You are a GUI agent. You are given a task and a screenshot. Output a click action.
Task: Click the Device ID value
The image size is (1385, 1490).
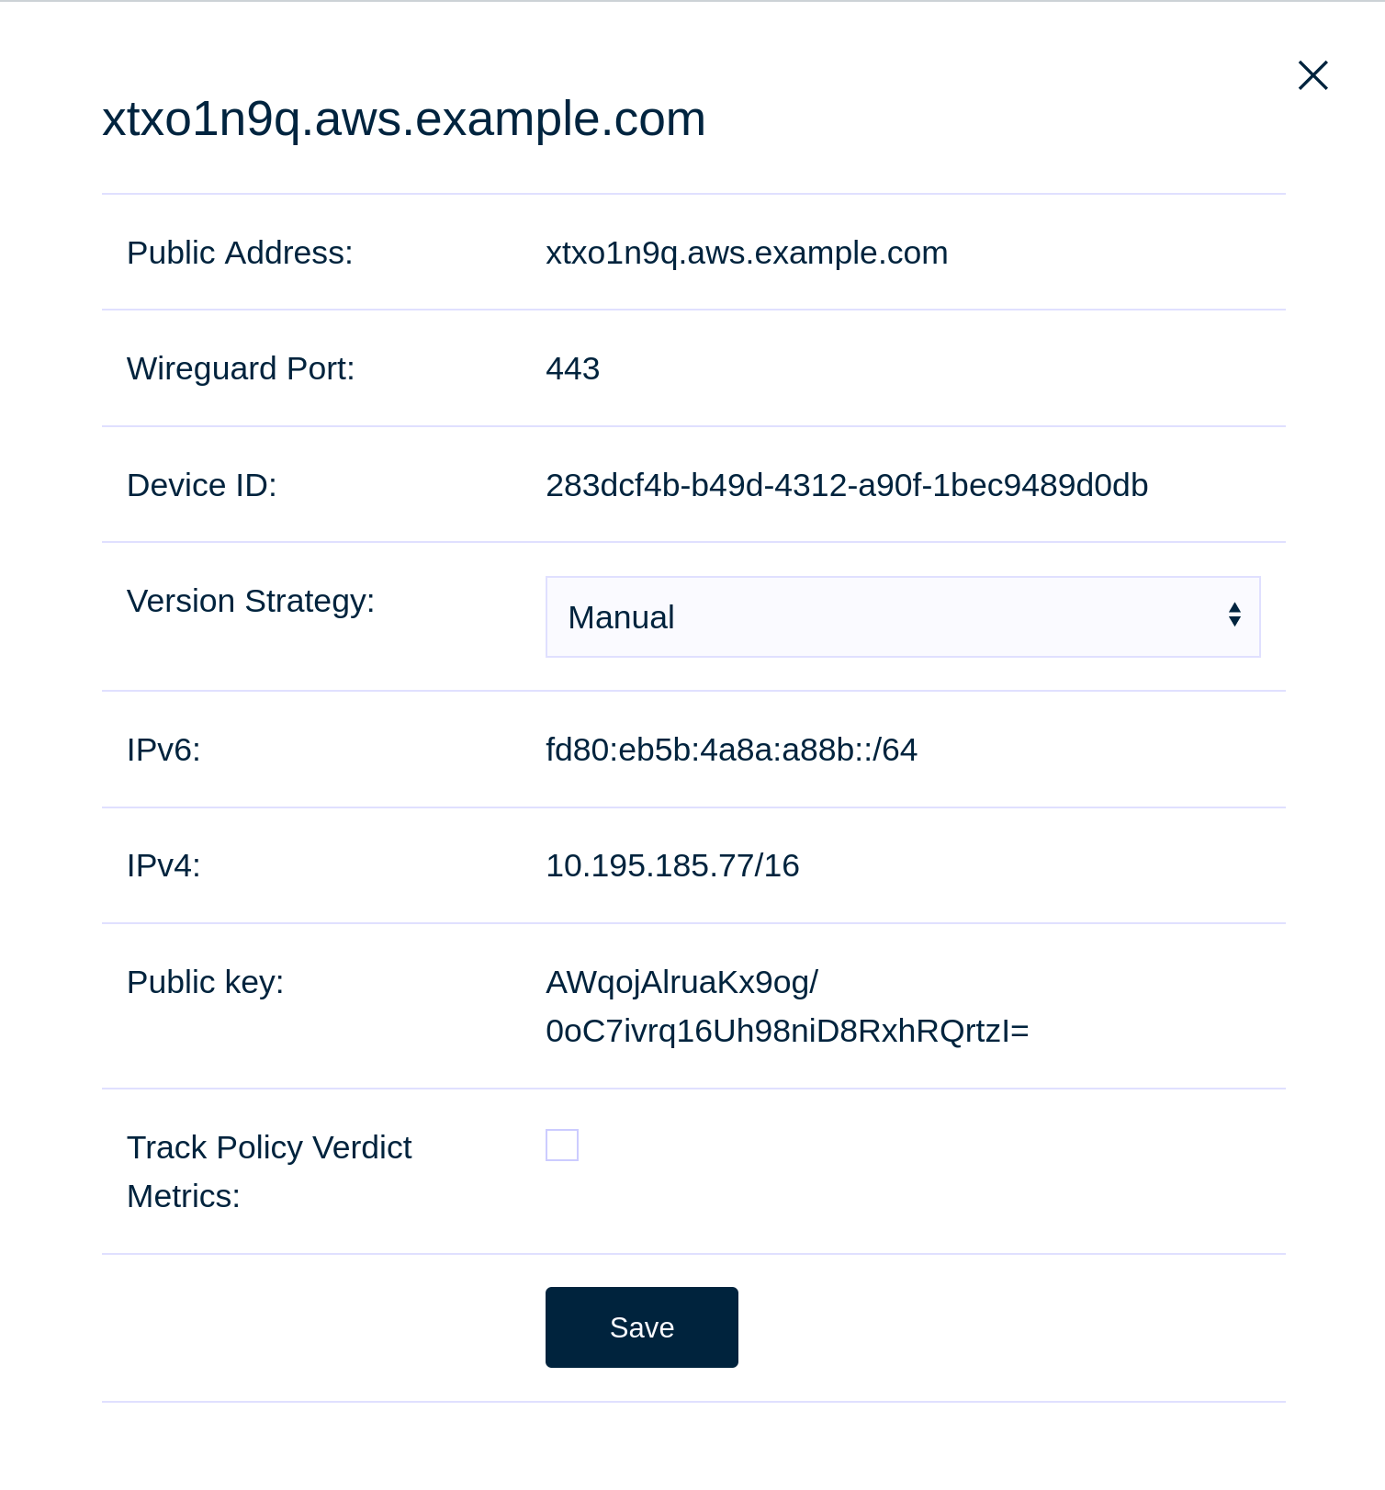pos(846,485)
